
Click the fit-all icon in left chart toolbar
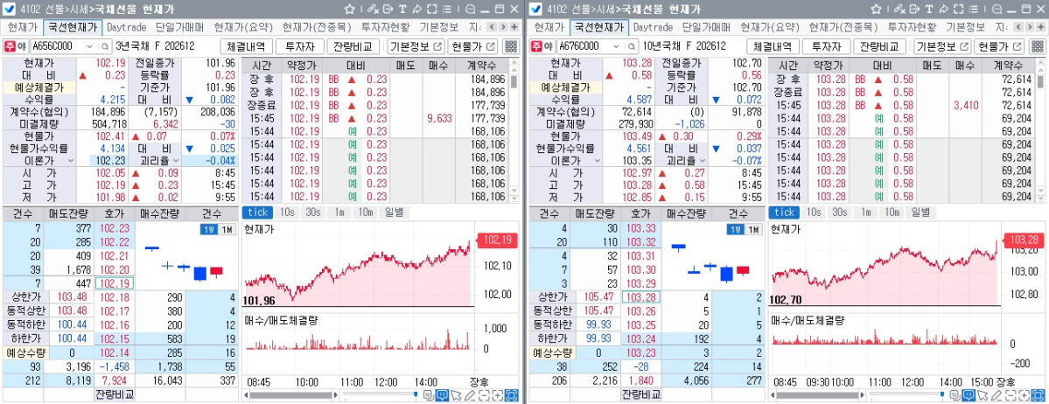coord(511,395)
